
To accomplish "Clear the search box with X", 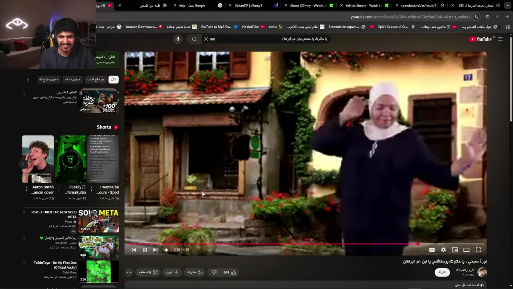I will tap(206, 39).
